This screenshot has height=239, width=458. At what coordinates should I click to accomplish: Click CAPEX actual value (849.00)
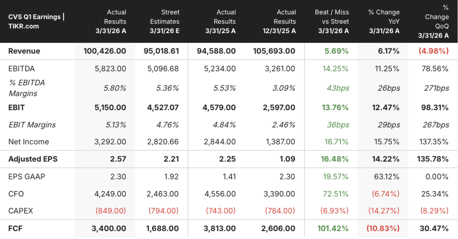click(x=111, y=211)
